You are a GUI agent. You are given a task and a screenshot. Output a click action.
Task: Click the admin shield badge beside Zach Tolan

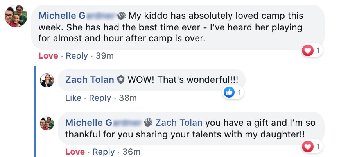[x=120, y=80]
